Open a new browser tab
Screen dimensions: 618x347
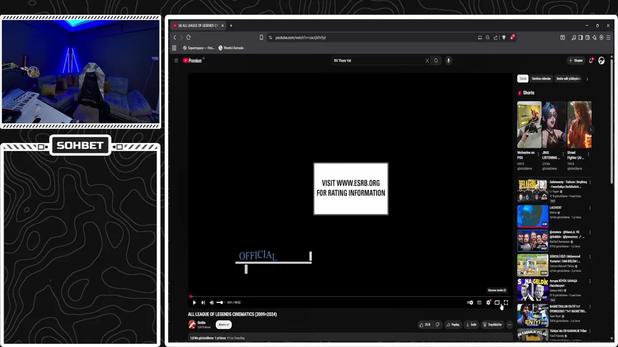(231, 26)
